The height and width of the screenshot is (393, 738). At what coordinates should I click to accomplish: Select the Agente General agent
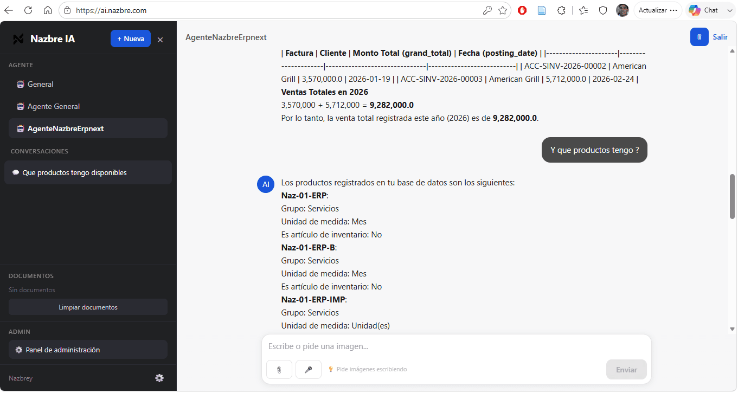pos(88,106)
